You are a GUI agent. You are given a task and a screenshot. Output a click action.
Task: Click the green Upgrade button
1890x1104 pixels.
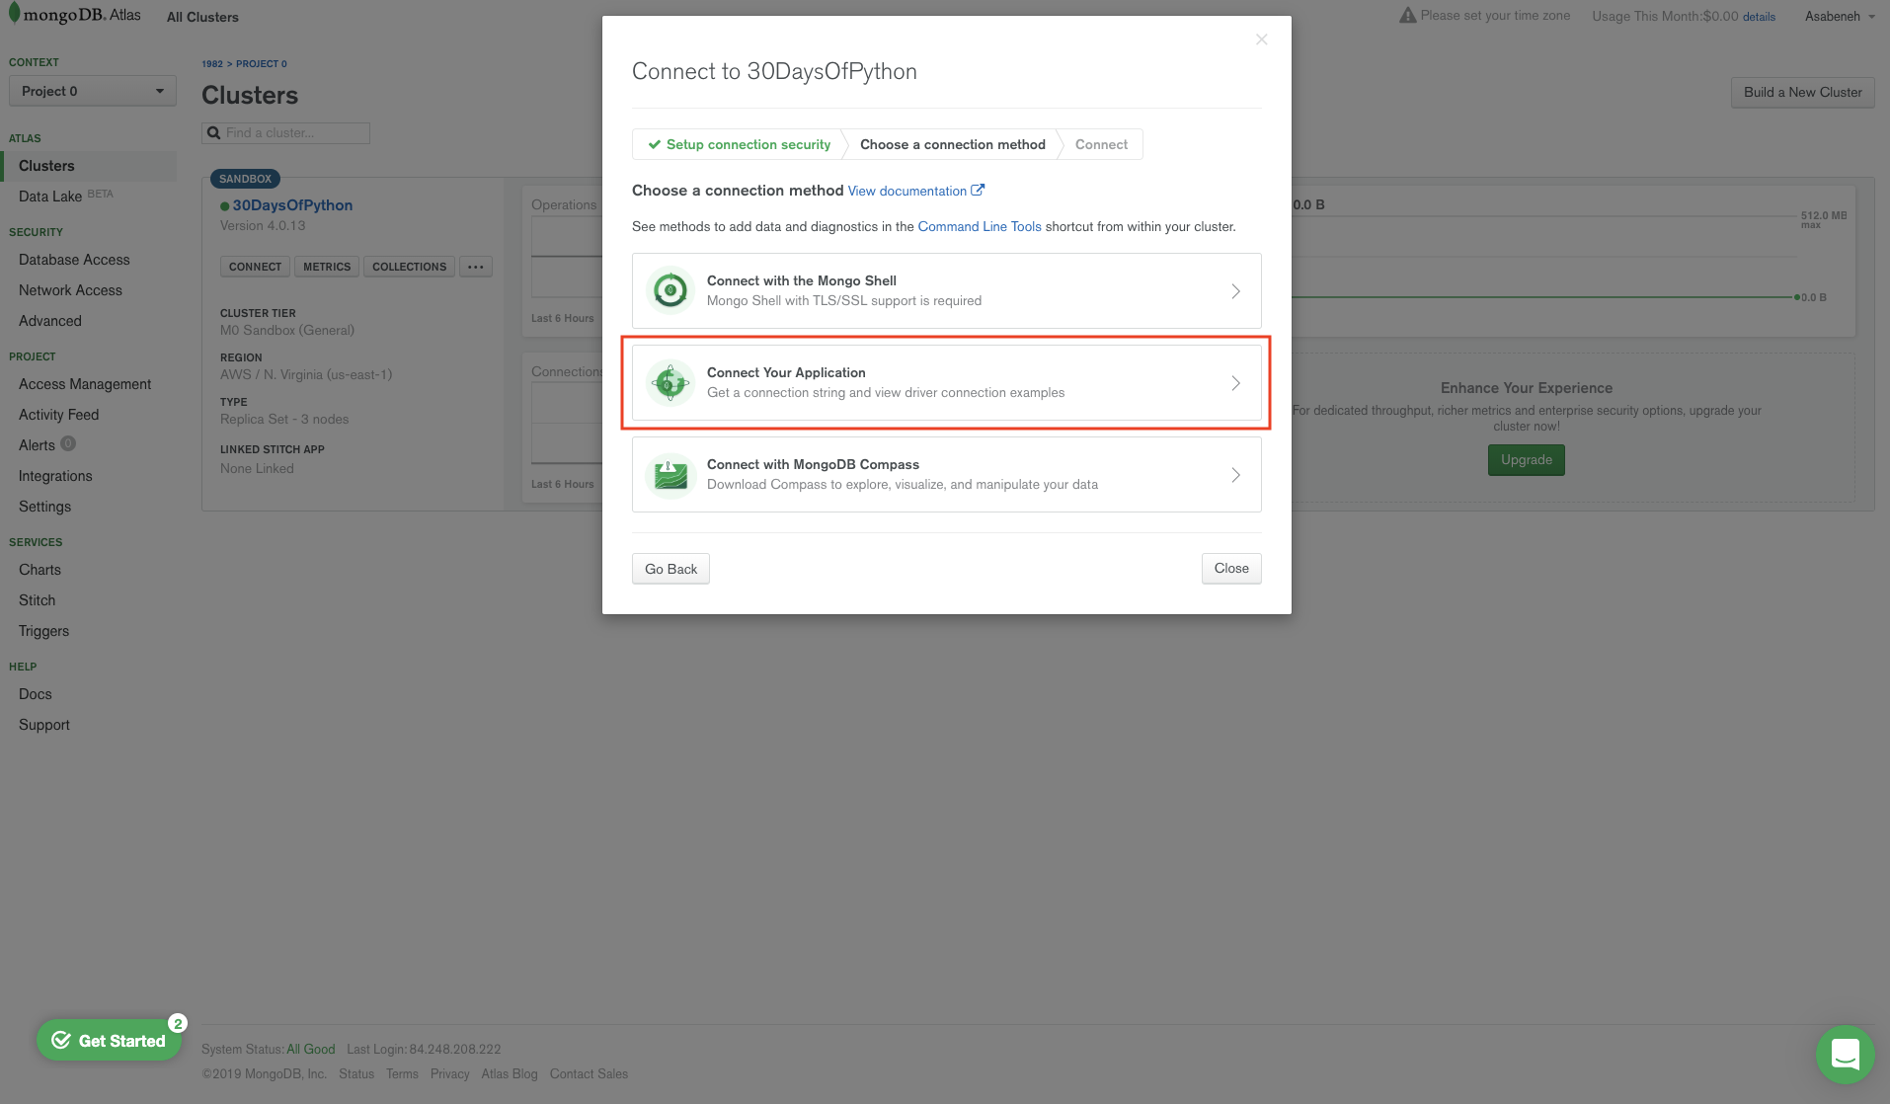coord(1526,460)
